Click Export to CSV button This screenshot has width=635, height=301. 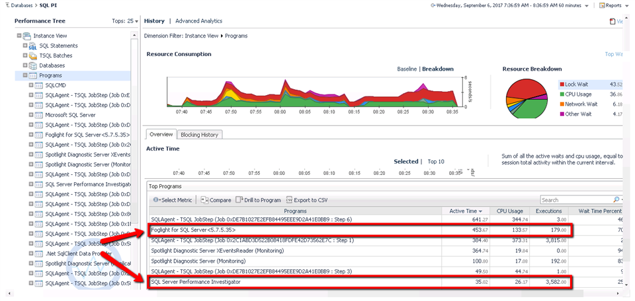(306, 200)
